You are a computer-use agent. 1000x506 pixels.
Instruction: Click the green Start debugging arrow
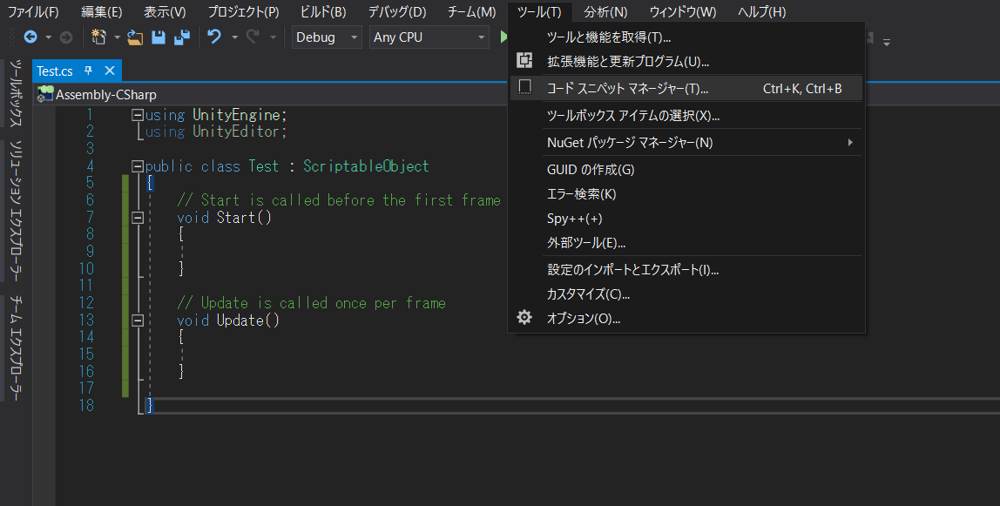click(503, 37)
